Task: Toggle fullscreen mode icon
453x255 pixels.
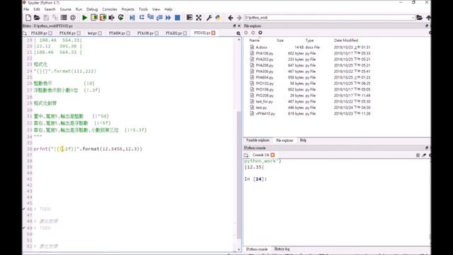Action: pos(199,18)
